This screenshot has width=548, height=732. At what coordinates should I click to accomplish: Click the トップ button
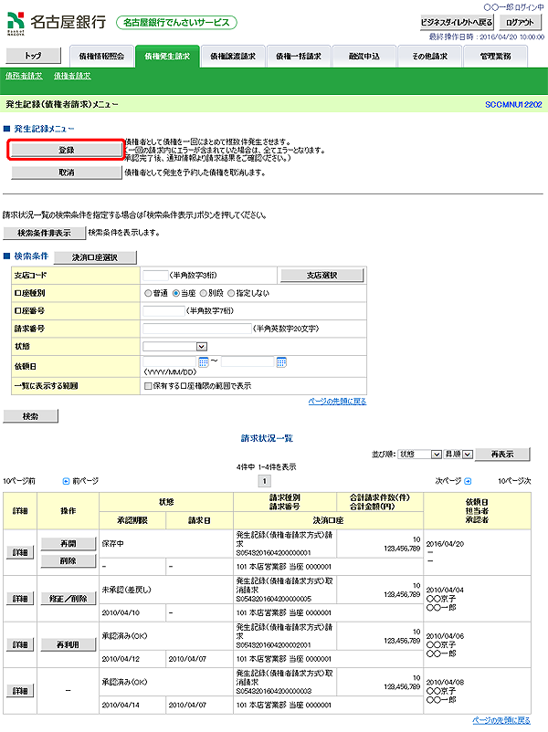[33, 56]
